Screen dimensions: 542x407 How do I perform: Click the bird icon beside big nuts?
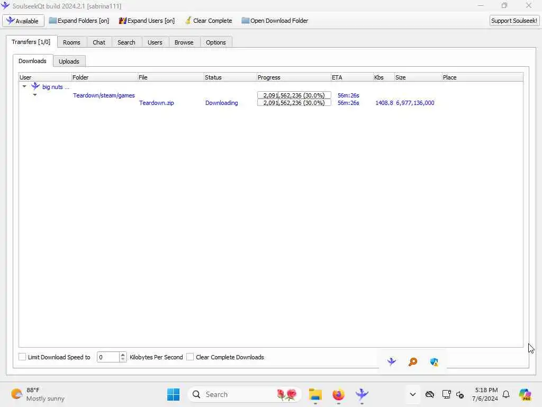(x=35, y=86)
